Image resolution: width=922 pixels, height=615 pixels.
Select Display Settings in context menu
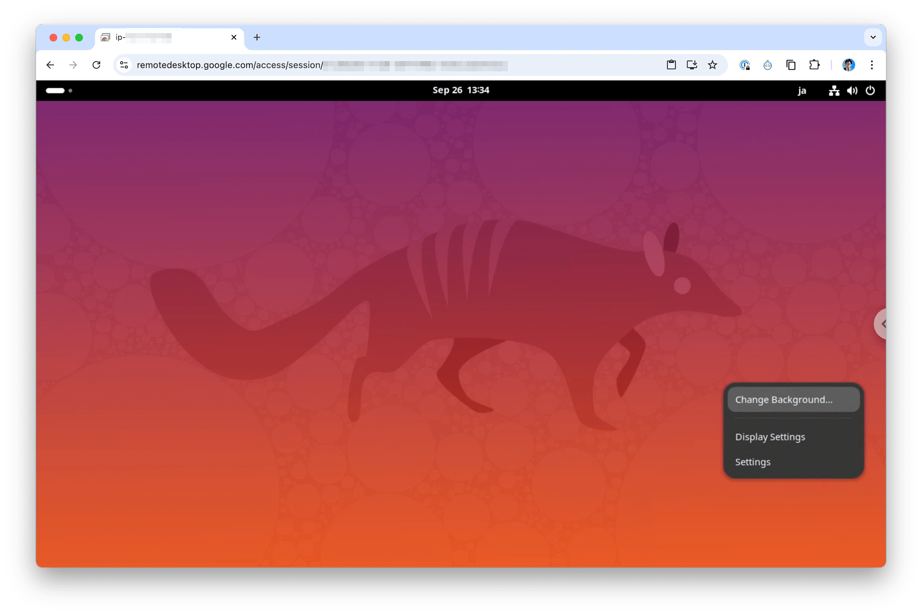click(793, 437)
